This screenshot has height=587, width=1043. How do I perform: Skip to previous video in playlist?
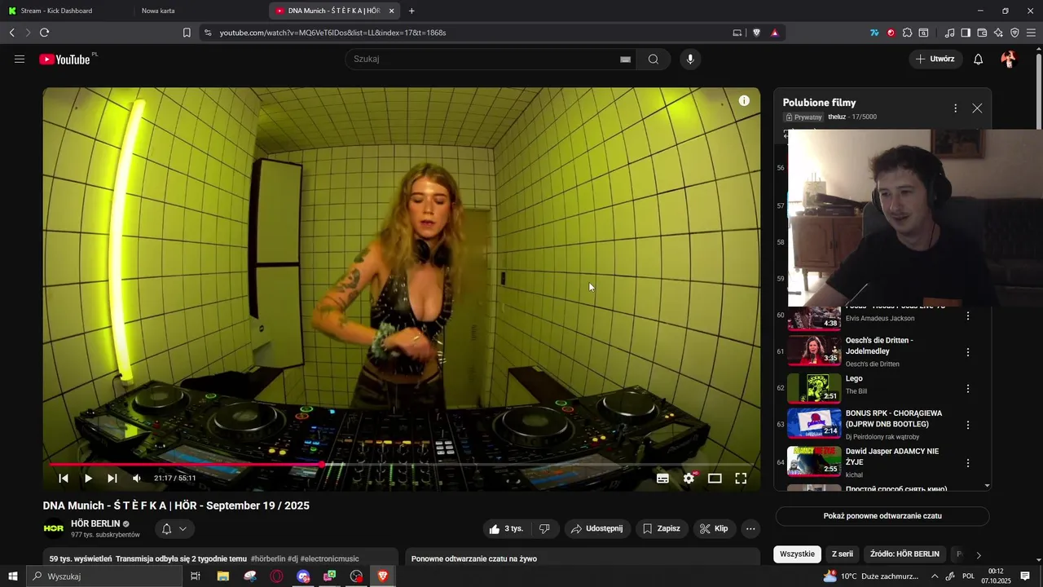tap(64, 479)
